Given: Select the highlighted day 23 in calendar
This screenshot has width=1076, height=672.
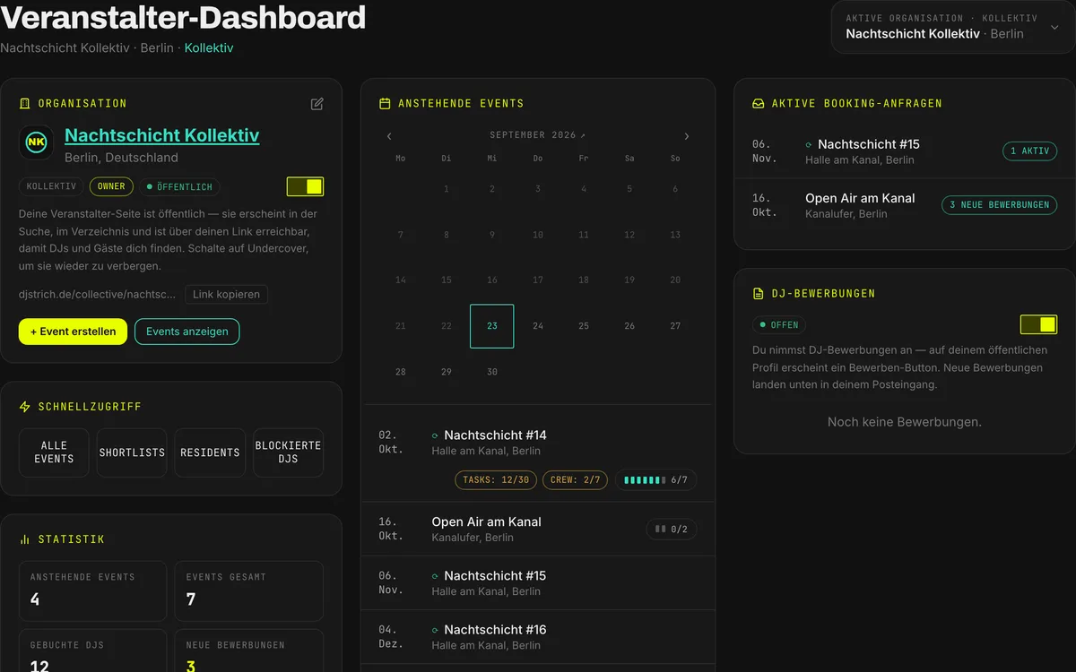Looking at the screenshot, I should [492, 326].
